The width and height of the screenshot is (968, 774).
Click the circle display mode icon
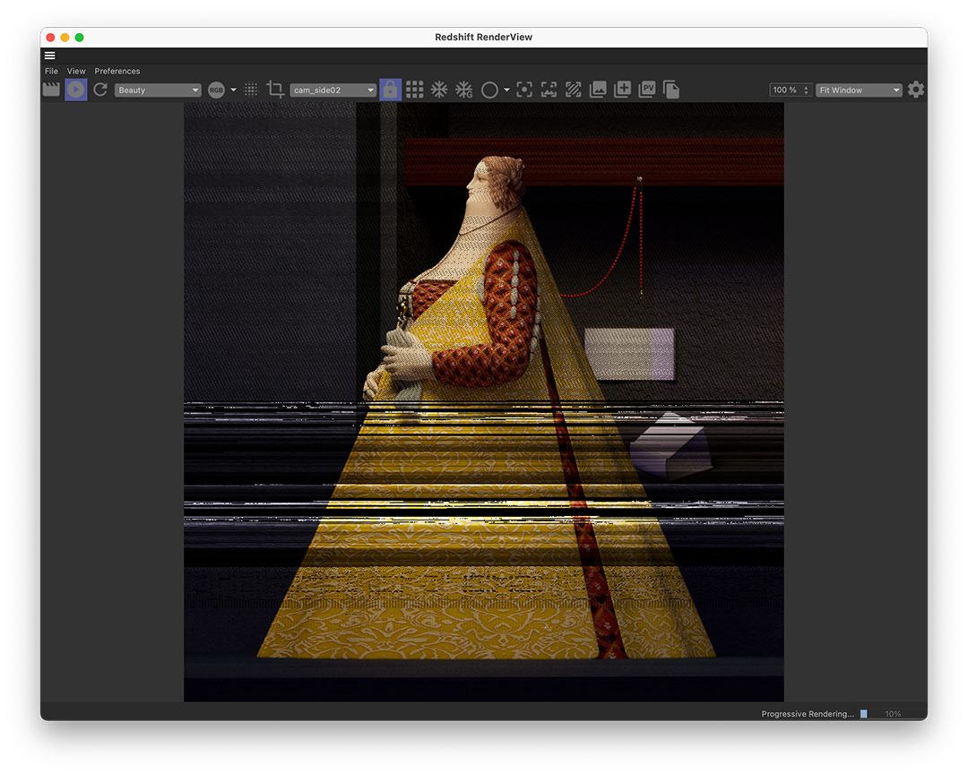[x=489, y=90]
